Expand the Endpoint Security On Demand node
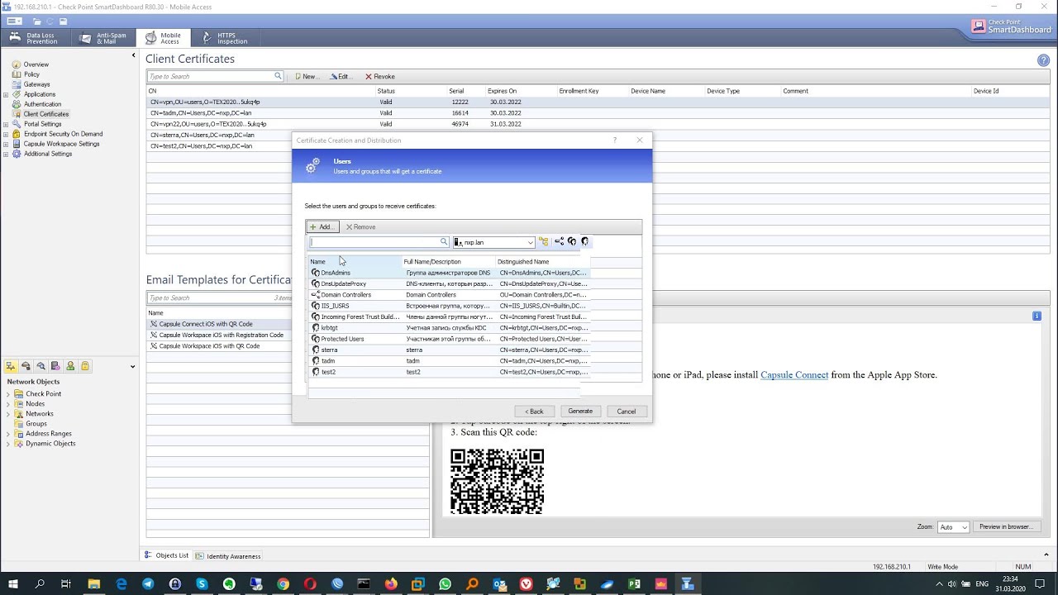 point(6,134)
